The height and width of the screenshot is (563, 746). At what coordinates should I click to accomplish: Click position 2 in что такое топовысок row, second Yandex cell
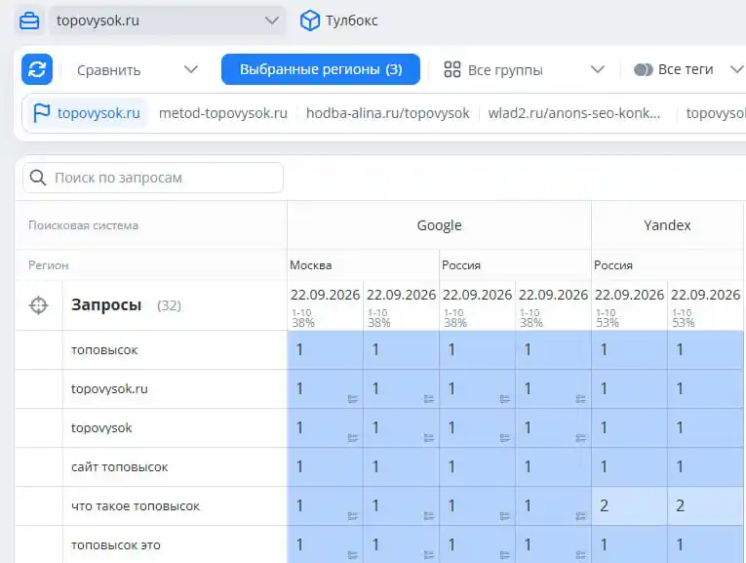[680, 505]
